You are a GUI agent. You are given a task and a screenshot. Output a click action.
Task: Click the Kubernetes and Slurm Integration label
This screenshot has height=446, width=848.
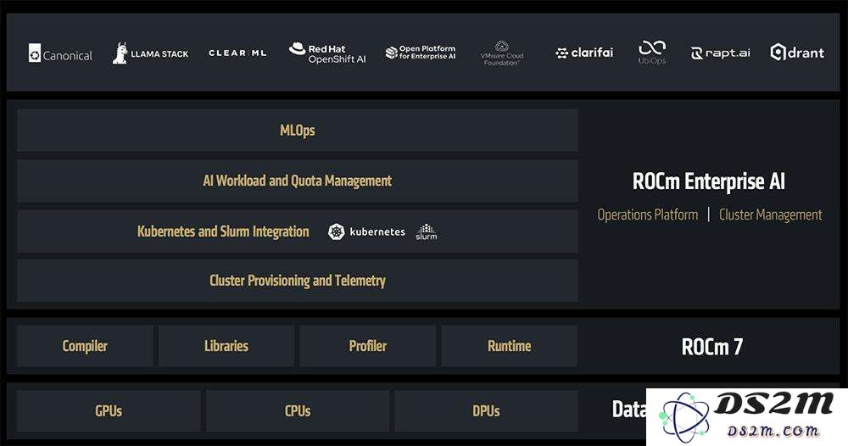223,231
